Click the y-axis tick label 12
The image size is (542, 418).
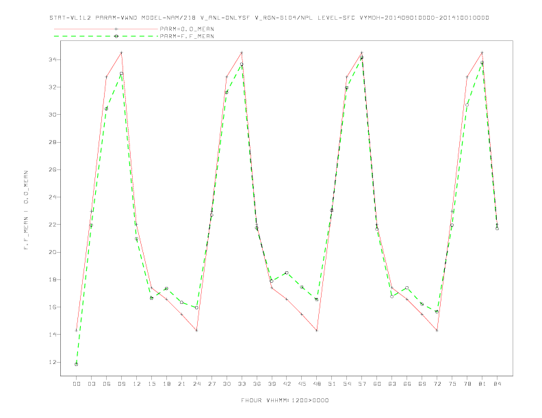[53, 362]
